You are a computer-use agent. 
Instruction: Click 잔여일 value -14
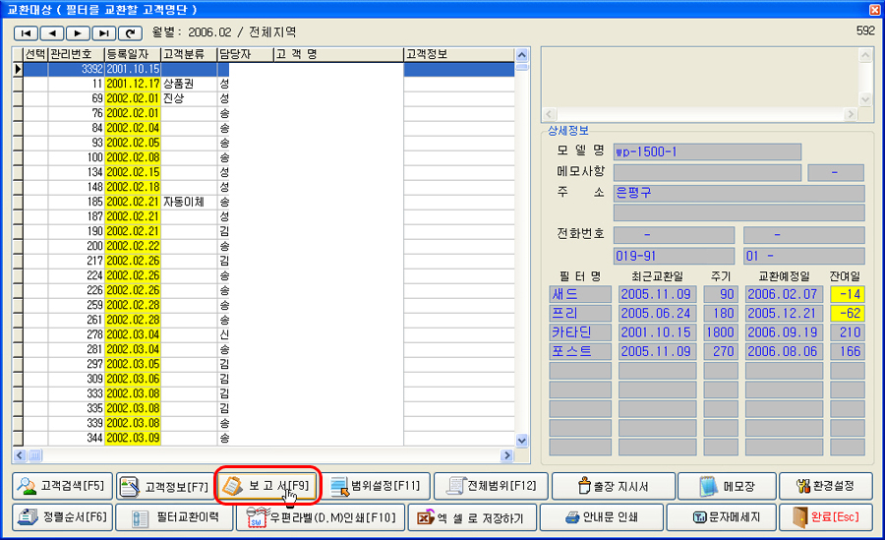848,294
